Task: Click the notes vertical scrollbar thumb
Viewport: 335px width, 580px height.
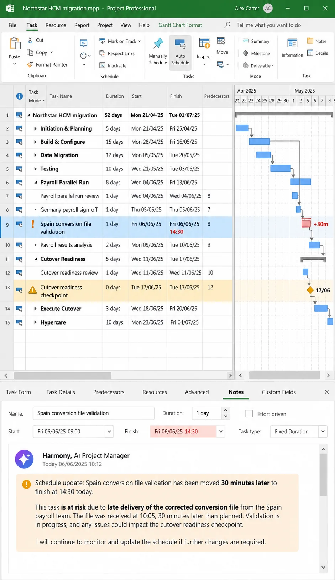Action: (x=323, y=475)
